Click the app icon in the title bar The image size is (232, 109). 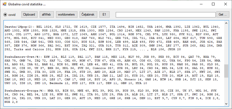click(4, 4)
